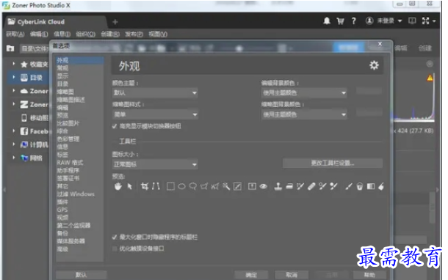Select the healing bandage tool icon

click(x=311, y=186)
